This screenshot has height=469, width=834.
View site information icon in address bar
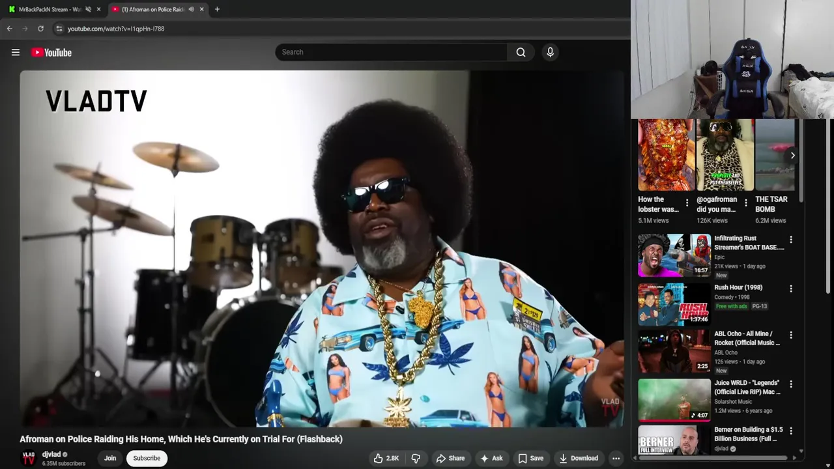[59, 29]
